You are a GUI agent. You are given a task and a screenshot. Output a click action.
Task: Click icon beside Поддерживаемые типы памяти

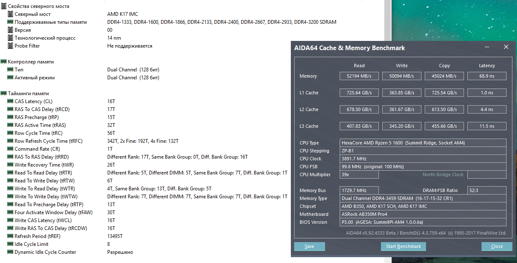[x=11, y=22]
